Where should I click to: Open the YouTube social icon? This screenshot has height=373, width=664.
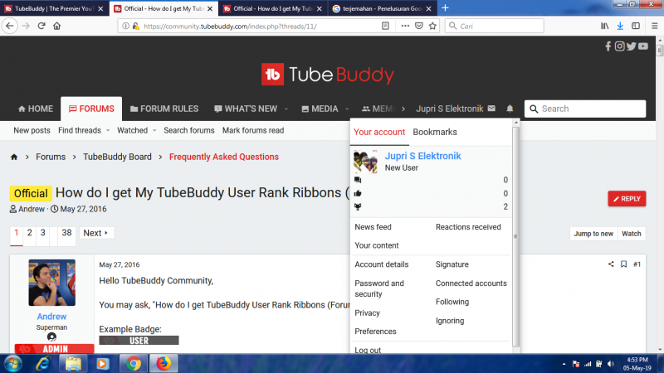pyautogui.click(x=644, y=46)
